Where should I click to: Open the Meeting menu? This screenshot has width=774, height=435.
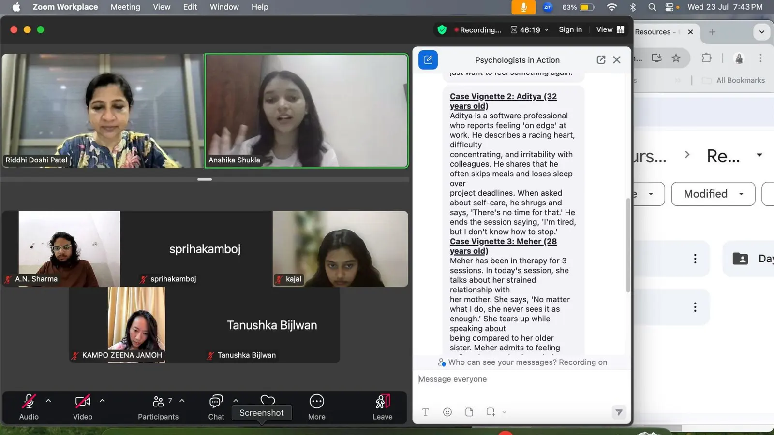(x=125, y=7)
